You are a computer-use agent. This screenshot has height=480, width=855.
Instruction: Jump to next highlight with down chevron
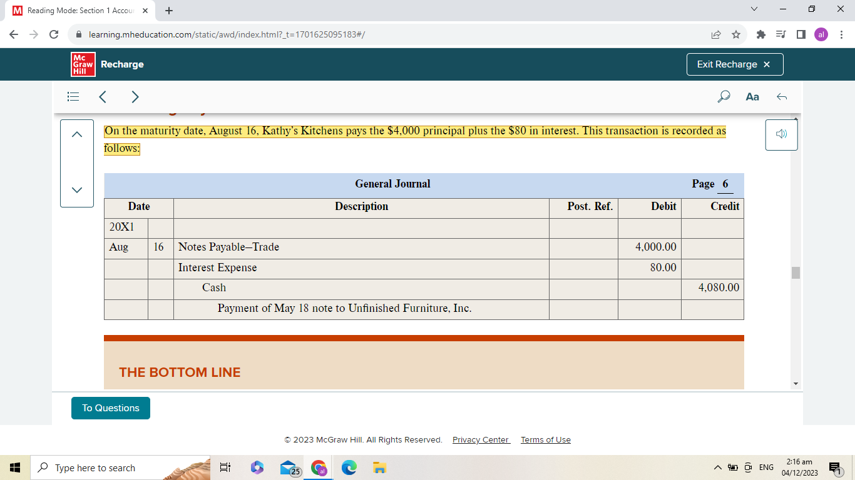point(77,189)
